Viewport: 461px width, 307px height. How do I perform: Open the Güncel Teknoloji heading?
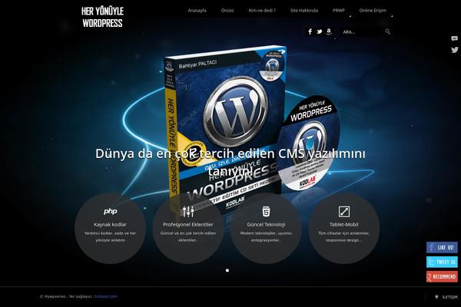point(266,224)
